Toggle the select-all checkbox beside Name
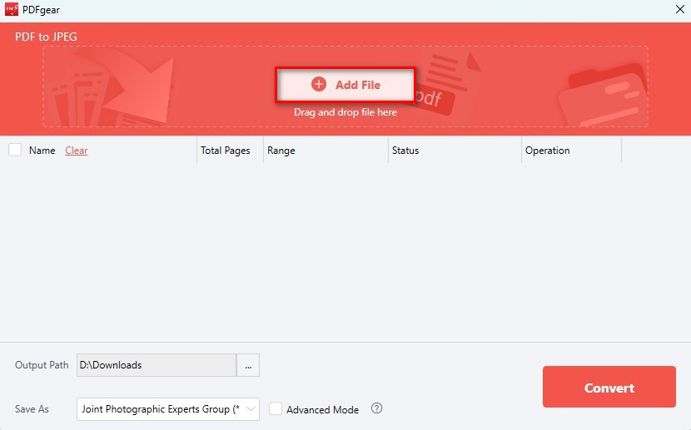This screenshot has height=430, width=691. coord(15,150)
